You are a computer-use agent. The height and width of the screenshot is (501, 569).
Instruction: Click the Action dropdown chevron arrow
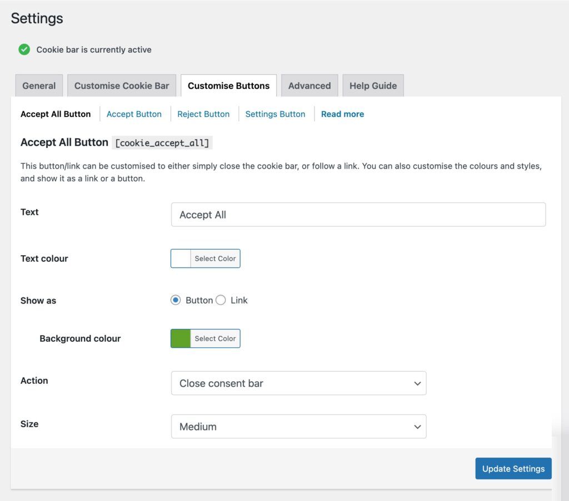(417, 383)
